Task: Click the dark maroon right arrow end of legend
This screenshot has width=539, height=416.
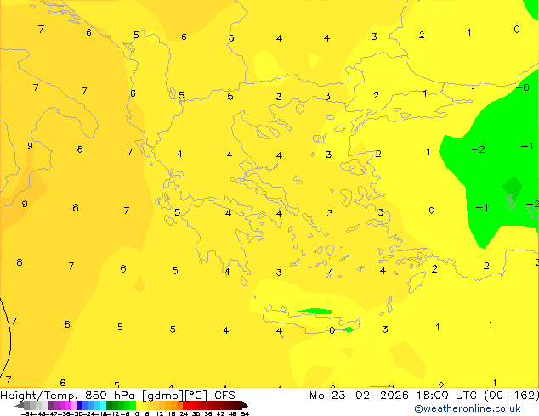Action: coord(245,405)
